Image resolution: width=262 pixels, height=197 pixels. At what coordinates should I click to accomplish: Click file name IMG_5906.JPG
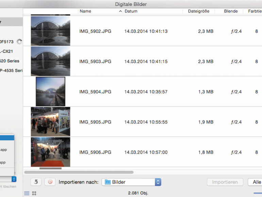point(95,152)
